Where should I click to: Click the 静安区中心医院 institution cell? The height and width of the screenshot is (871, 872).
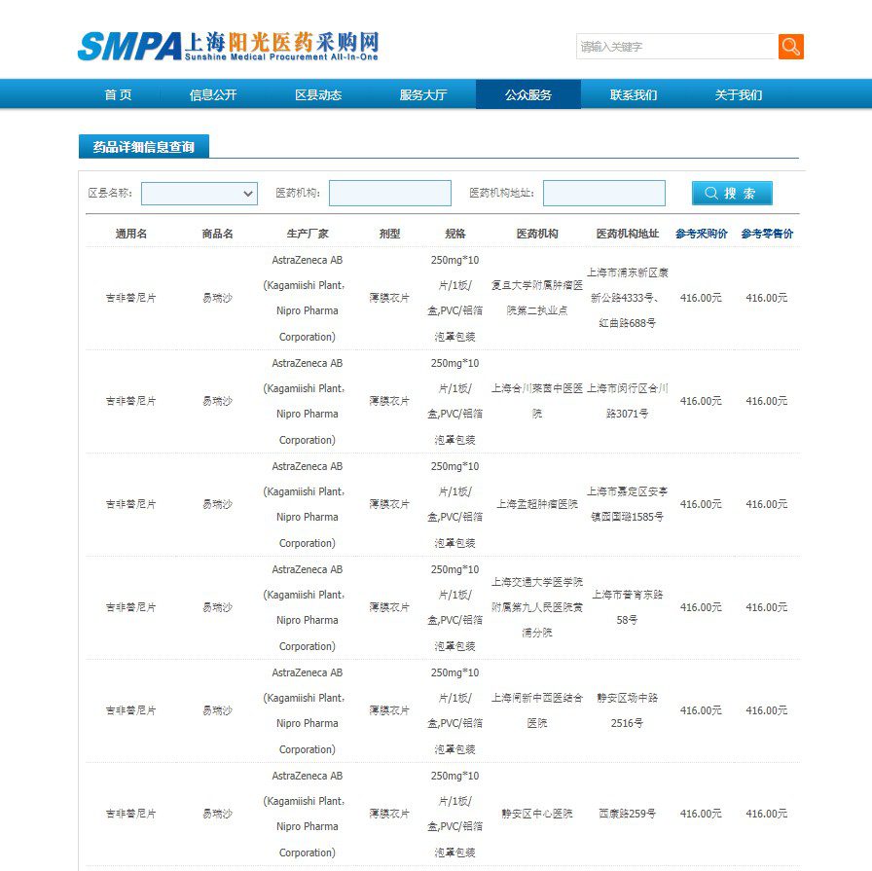point(536,814)
